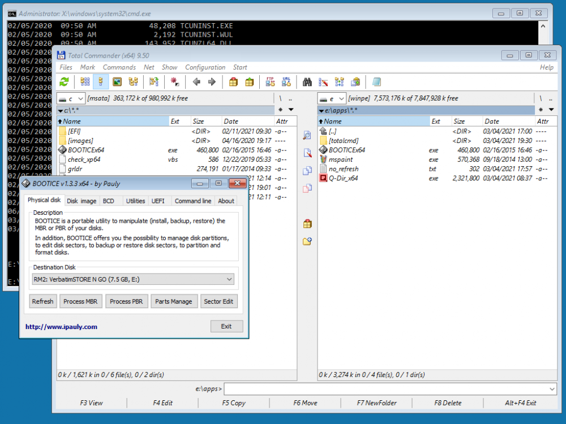
Task: Switch to the BCD tab in BOOTICE
Action: (108, 201)
